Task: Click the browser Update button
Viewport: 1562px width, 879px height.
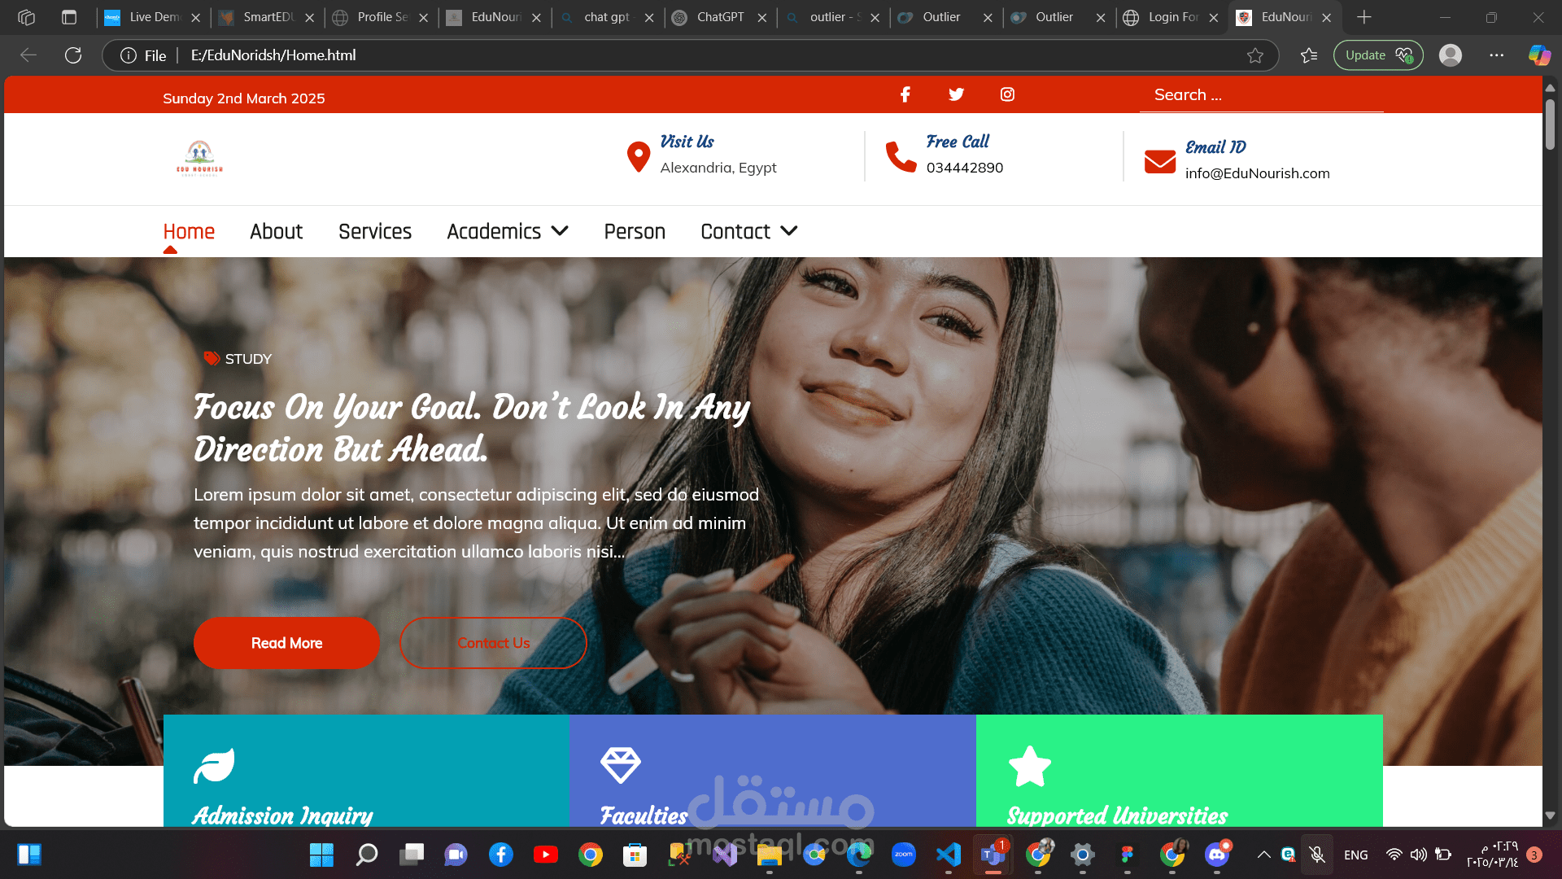Action: point(1378,55)
